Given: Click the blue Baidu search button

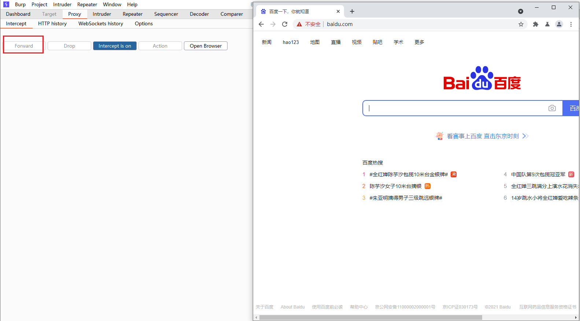Looking at the screenshot, I should (x=571, y=108).
